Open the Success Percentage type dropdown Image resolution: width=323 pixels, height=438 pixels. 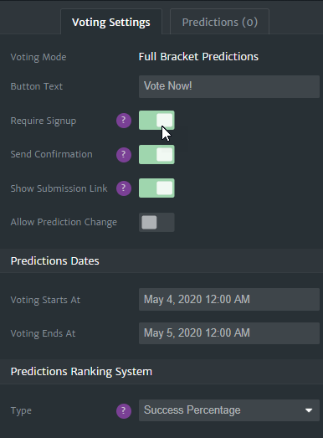(229, 410)
